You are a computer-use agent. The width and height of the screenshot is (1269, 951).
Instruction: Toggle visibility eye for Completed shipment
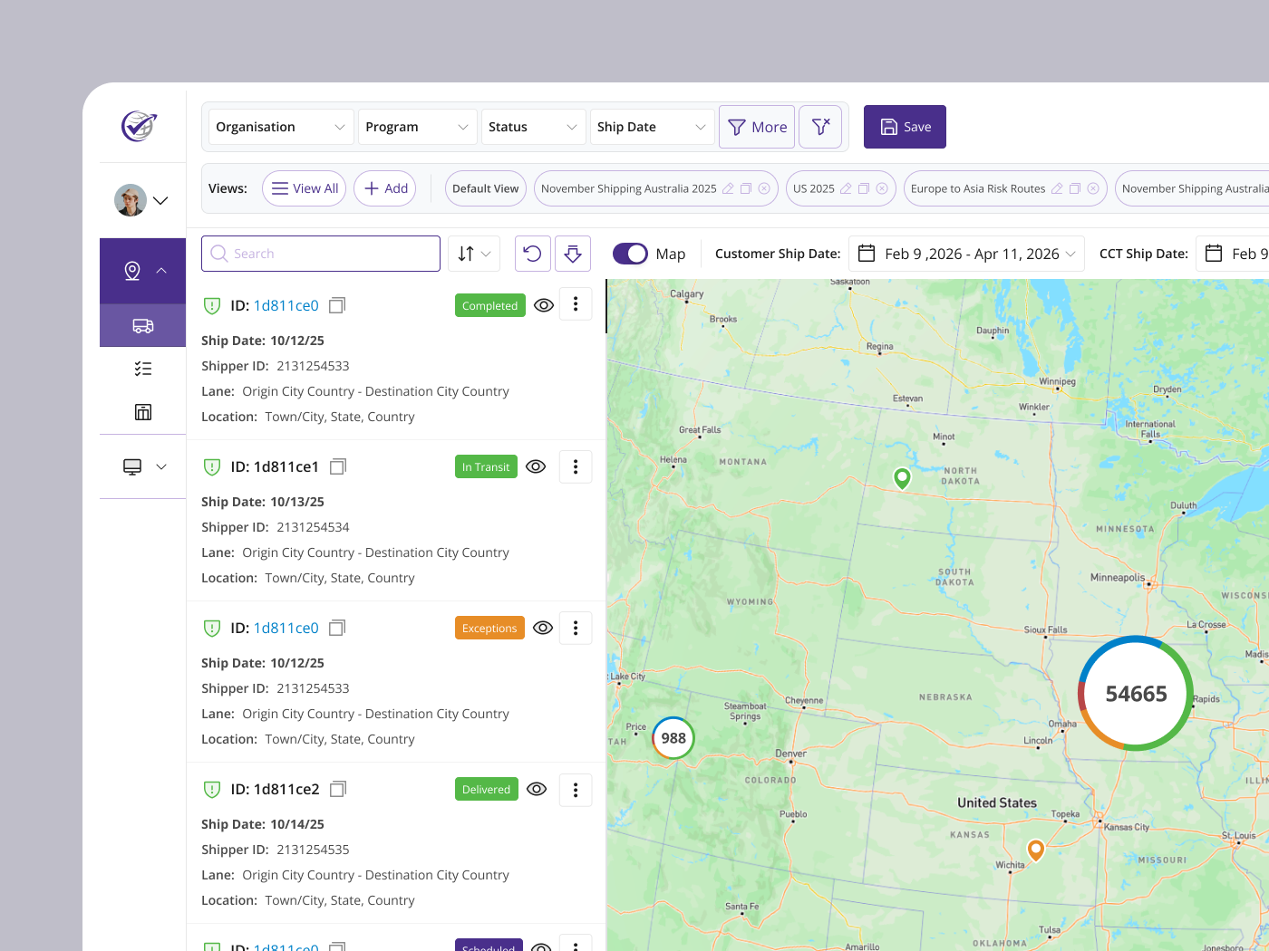tap(544, 305)
